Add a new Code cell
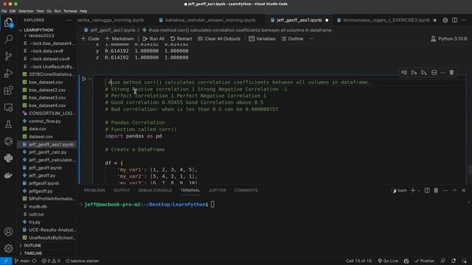 tap(90, 39)
